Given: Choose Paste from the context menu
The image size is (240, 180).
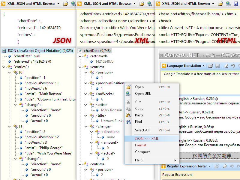Looking at the screenshot, I should (152, 115).
